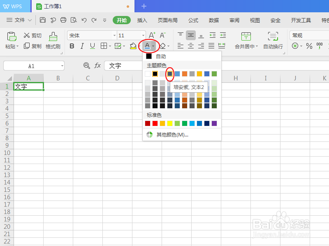This screenshot has width=329, height=246.
Task: Decrease indent icon
Action: [x=213, y=35]
